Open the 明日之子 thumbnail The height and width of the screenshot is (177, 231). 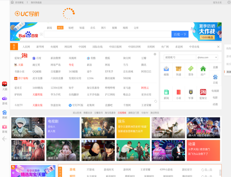click(168, 150)
